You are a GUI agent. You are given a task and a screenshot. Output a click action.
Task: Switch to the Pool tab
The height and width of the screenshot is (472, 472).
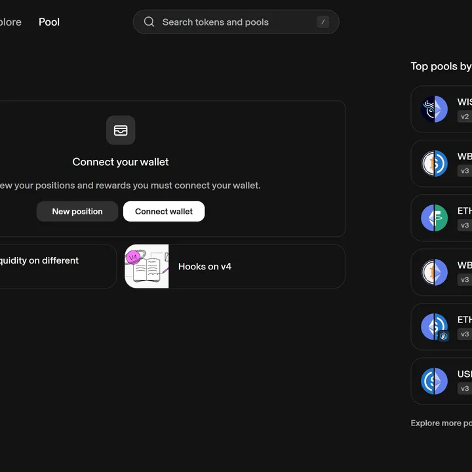(x=49, y=22)
